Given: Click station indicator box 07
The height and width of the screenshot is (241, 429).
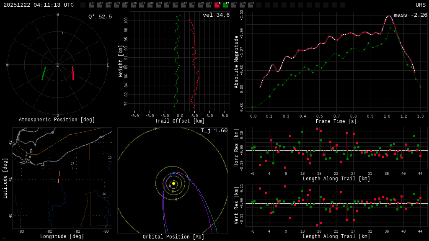Looking at the screenshot, I should (142, 5).
